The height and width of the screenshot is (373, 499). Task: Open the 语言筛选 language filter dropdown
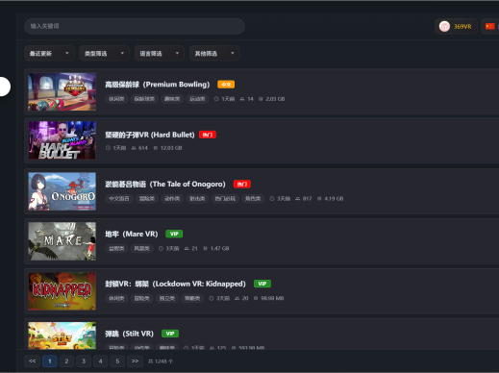coord(160,53)
